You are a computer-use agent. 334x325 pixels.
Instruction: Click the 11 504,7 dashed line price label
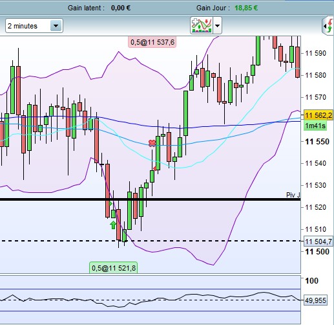click(x=318, y=241)
